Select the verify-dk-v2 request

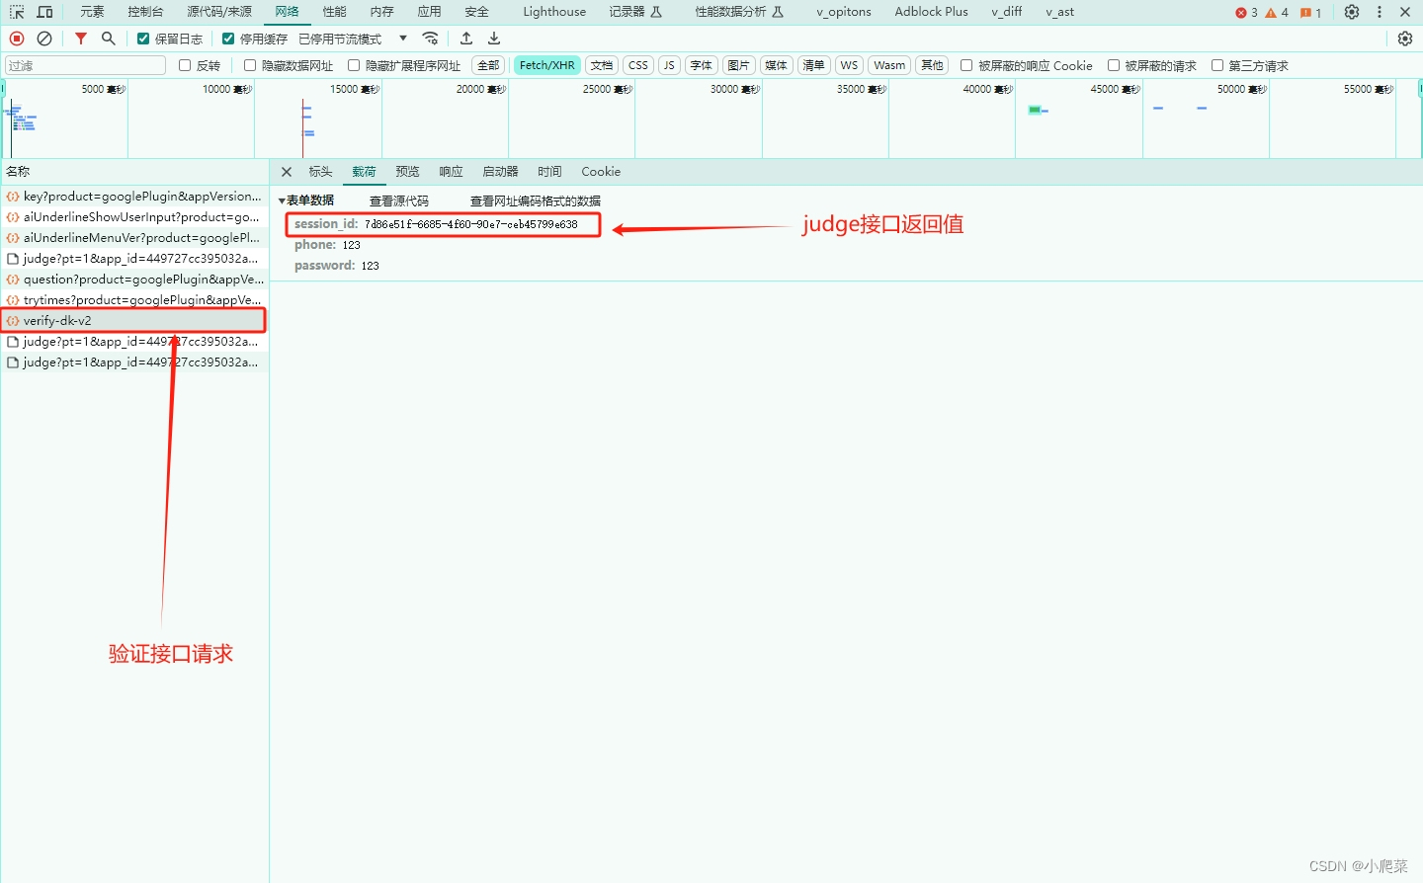click(134, 321)
